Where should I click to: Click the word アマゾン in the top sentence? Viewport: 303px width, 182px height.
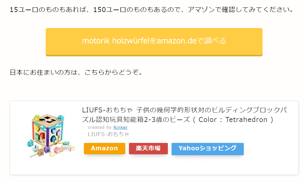pyautogui.click(x=201, y=10)
